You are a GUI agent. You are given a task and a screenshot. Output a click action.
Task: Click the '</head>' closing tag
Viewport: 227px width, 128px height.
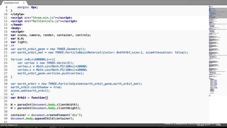coord(17,25)
